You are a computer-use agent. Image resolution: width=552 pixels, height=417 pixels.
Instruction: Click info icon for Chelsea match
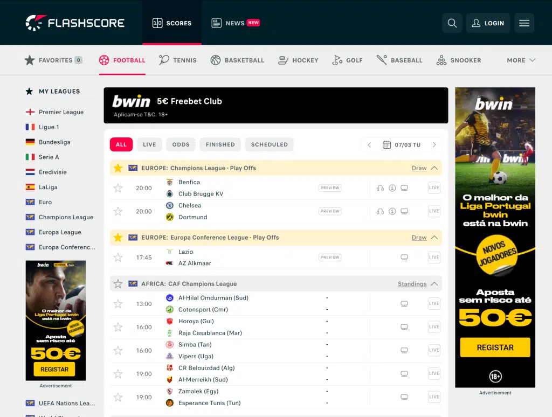[392, 211]
